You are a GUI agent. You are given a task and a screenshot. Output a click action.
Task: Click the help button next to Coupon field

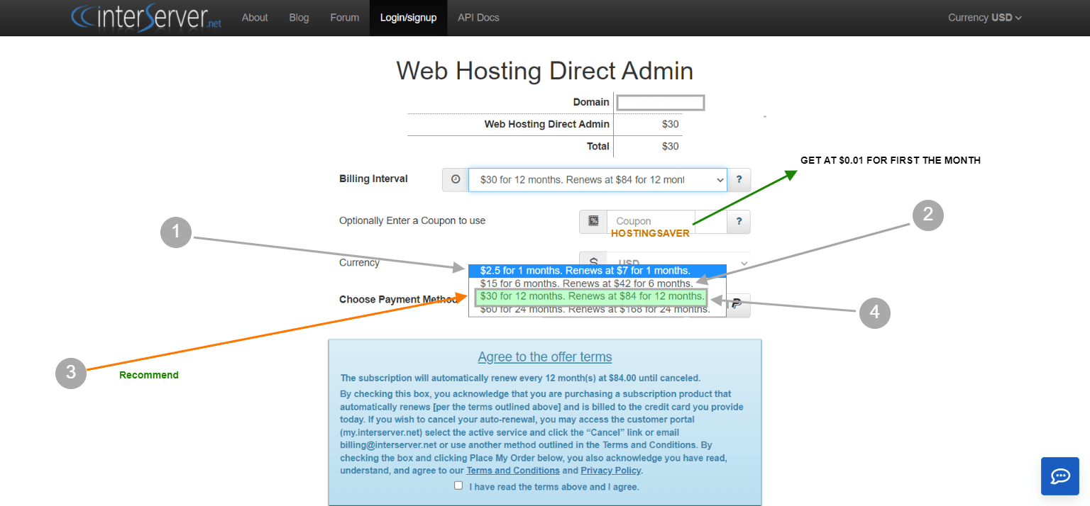pyautogui.click(x=739, y=221)
